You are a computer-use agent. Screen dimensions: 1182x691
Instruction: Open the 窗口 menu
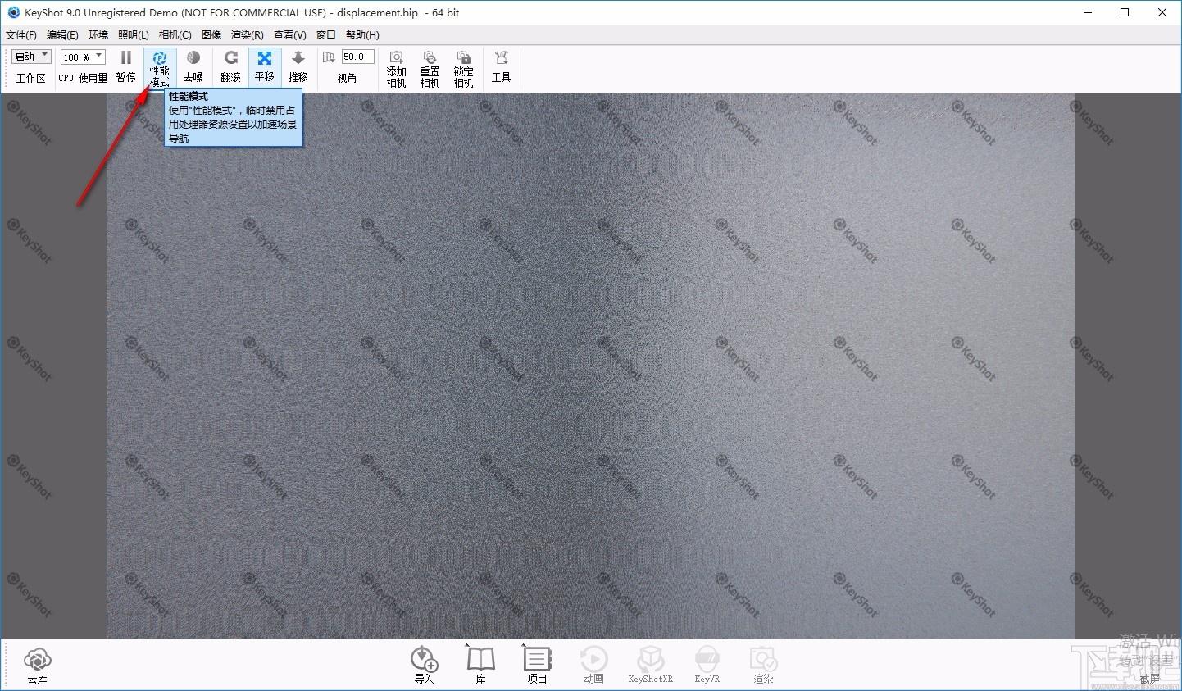tap(326, 34)
